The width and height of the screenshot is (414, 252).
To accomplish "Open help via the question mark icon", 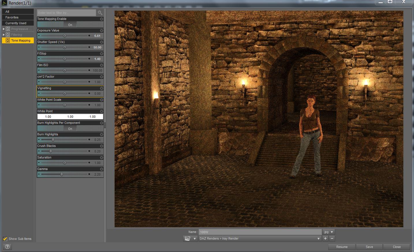I will coord(8,247).
